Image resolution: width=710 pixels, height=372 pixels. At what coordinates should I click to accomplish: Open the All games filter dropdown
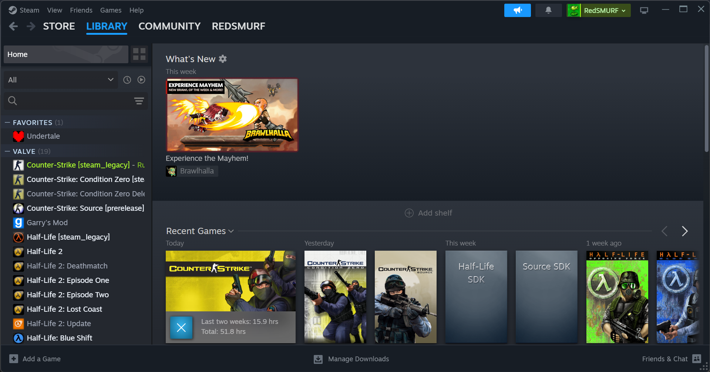tap(61, 80)
